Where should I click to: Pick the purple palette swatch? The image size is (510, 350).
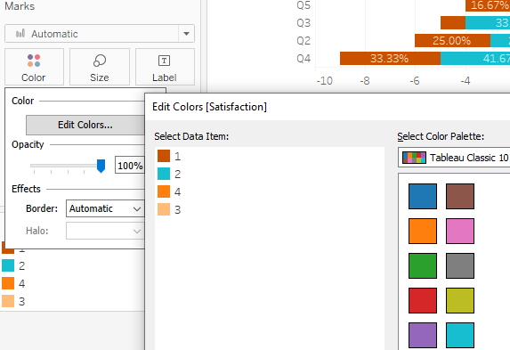tap(423, 336)
